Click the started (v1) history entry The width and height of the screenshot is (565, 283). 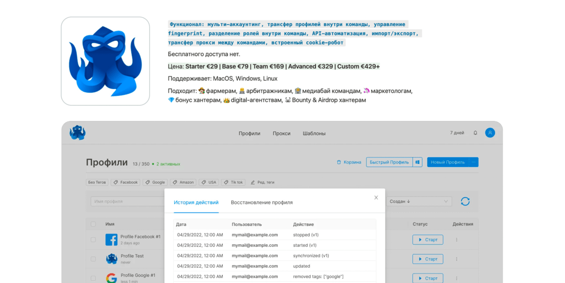[305, 245]
